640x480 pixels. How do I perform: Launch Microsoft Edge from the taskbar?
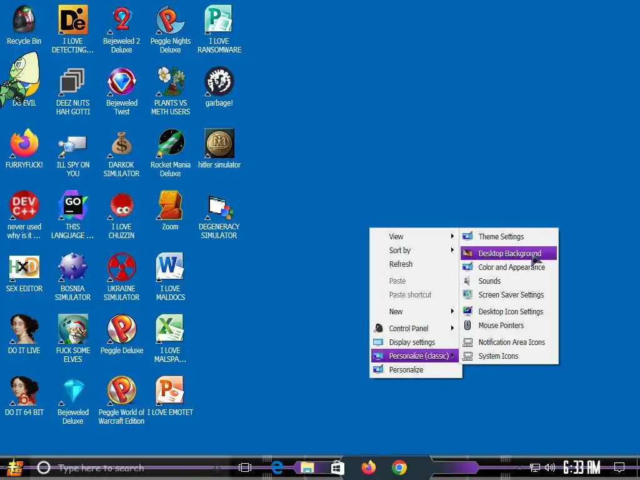click(277, 467)
